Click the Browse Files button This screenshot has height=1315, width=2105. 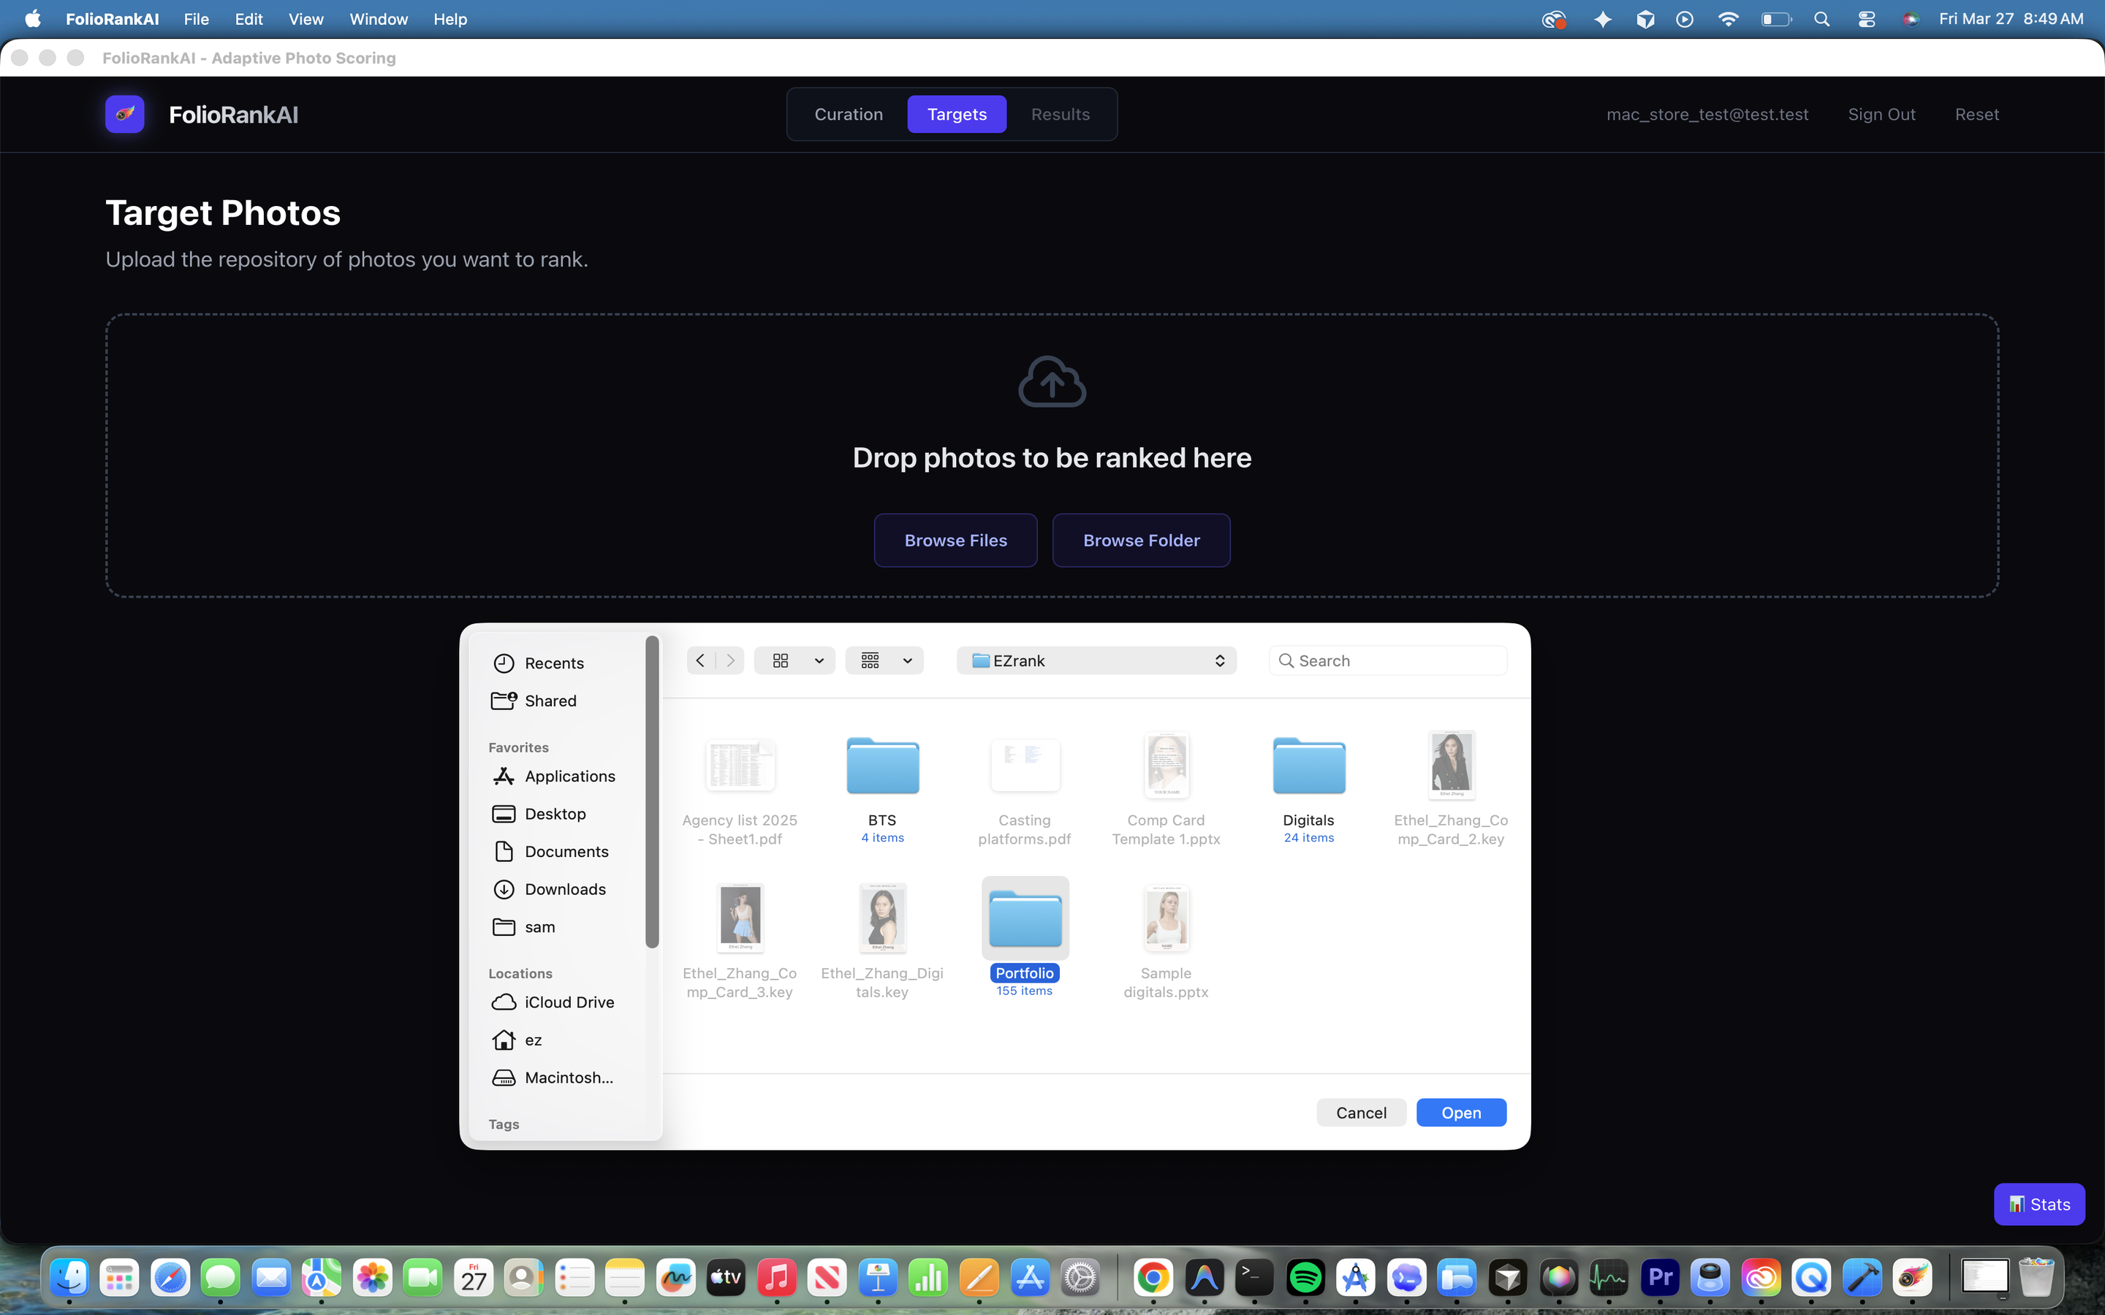955,540
